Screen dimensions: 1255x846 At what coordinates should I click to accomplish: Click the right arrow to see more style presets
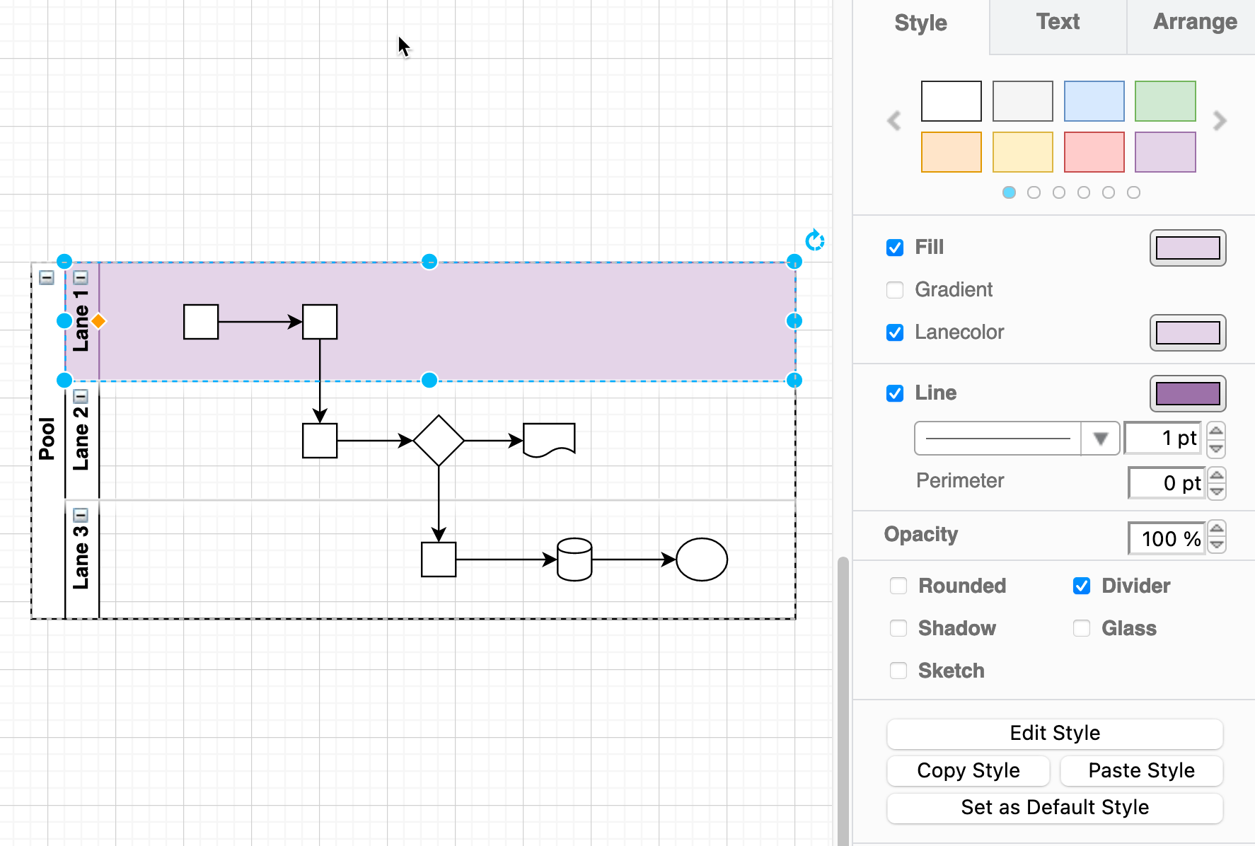click(1219, 121)
